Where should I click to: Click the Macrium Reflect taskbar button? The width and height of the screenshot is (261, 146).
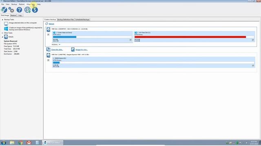[x=53, y=142]
